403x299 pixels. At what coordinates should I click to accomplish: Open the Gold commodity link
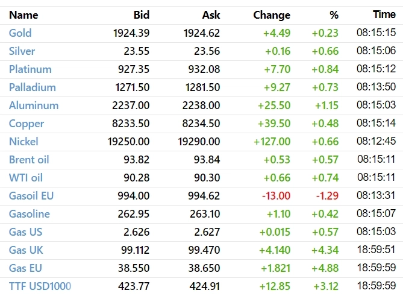click(20, 33)
